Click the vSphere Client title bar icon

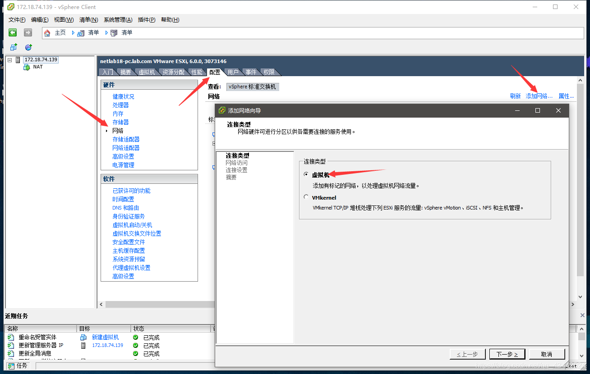point(10,7)
